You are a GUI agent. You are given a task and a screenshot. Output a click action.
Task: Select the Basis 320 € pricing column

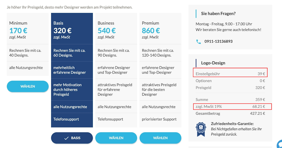tap(72, 70)
